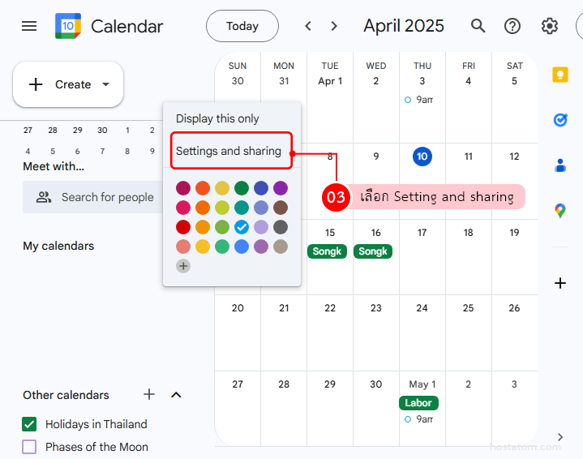Image resolution: width=583 pixels, height=459 pixels.
Task: Open Google Keep in side panel
Action: tap(559, 75)
